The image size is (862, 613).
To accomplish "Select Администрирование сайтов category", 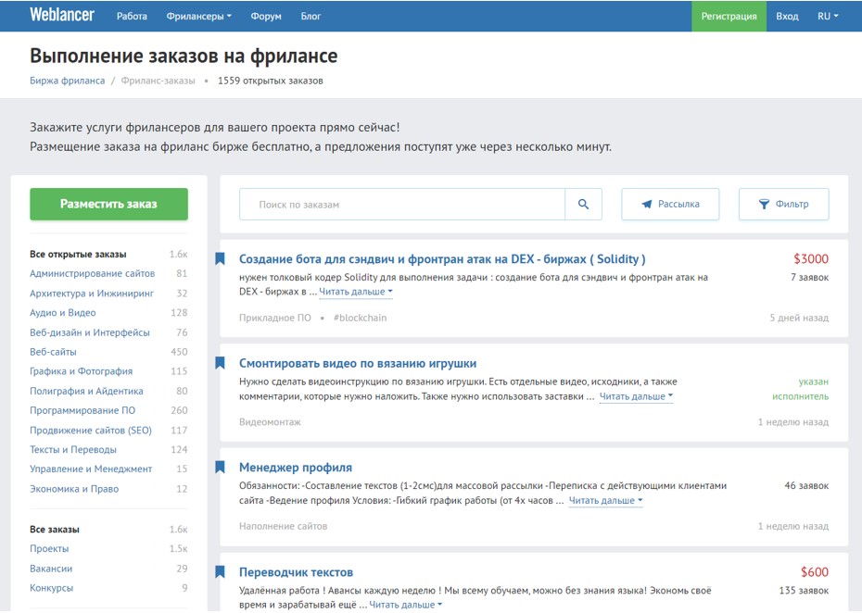I will click(x=93, y=273).
